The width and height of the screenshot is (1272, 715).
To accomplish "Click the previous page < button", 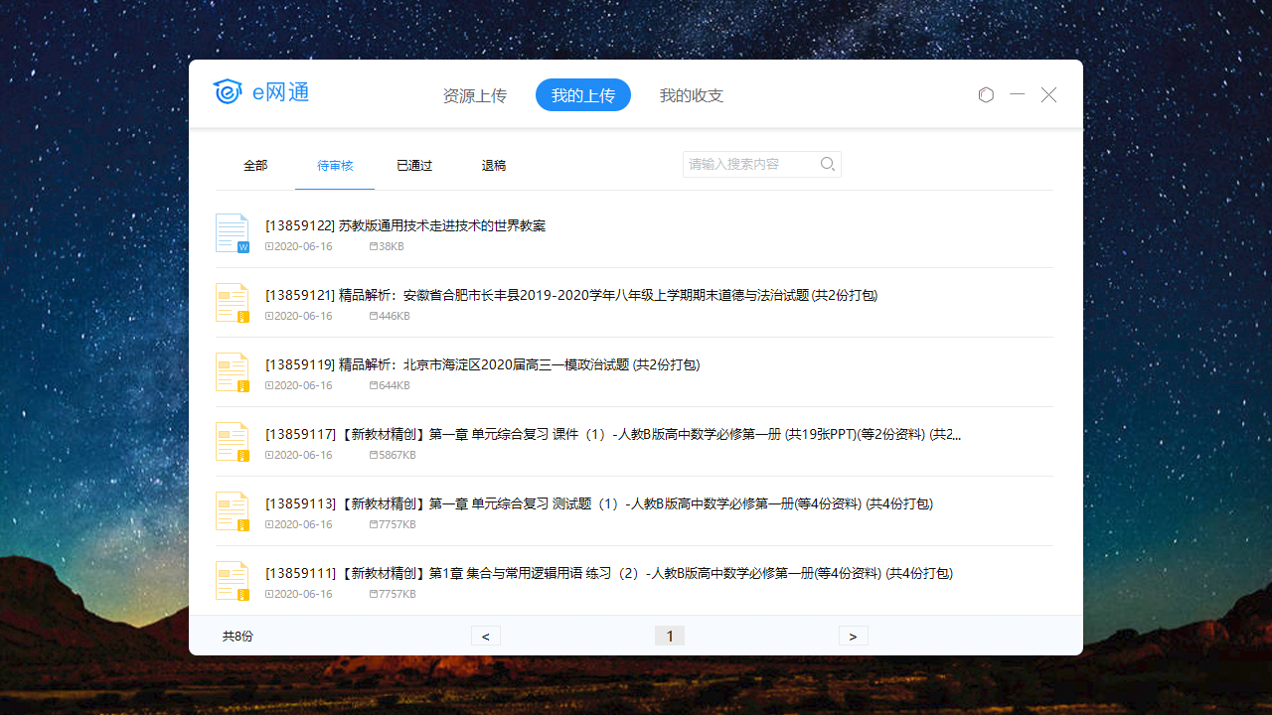I will (x=485, y=636).
